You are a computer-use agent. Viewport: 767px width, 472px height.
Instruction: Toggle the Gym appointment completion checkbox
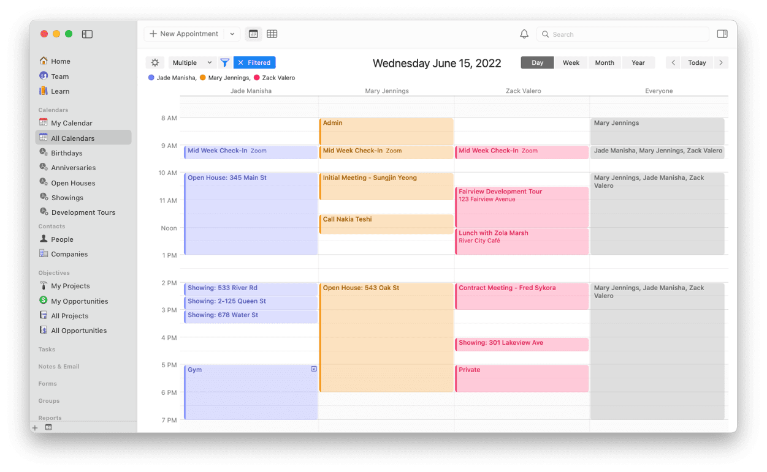tap(314, 369)
